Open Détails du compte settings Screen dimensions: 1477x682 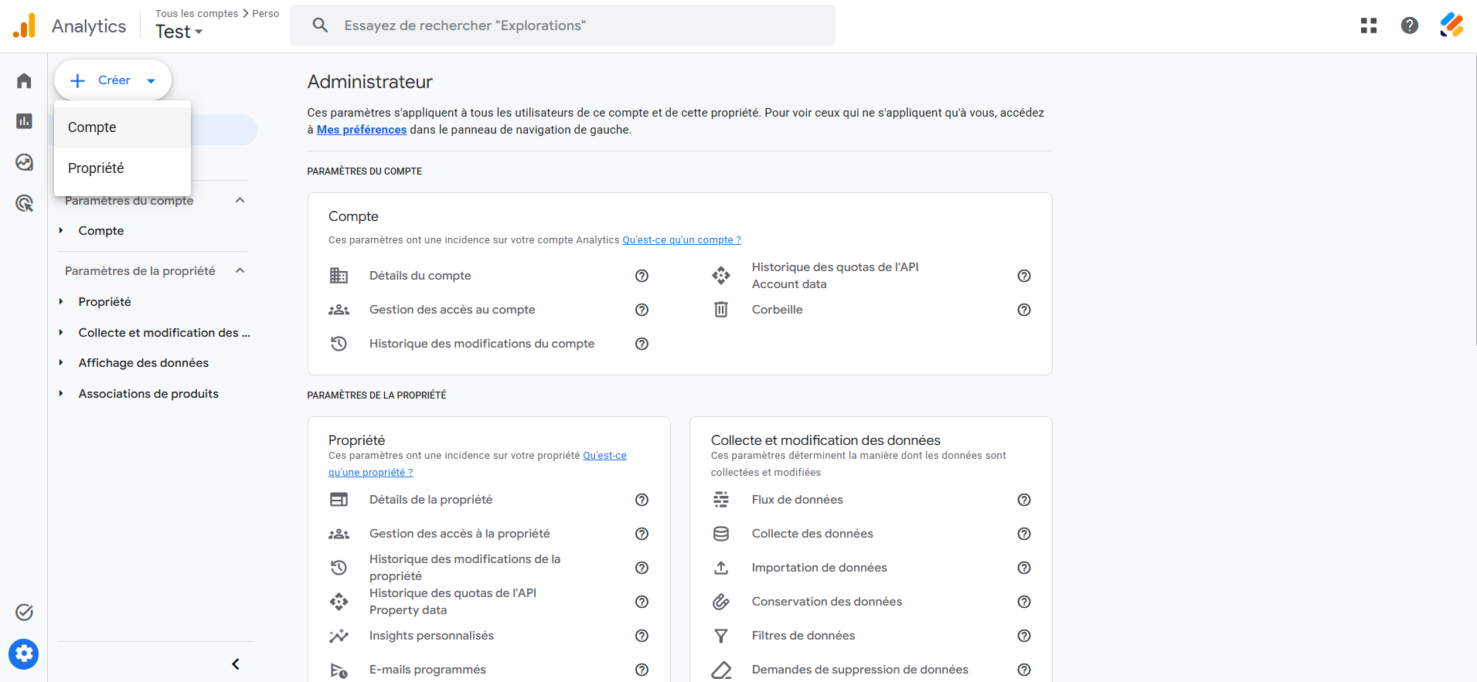click(420, 276)
